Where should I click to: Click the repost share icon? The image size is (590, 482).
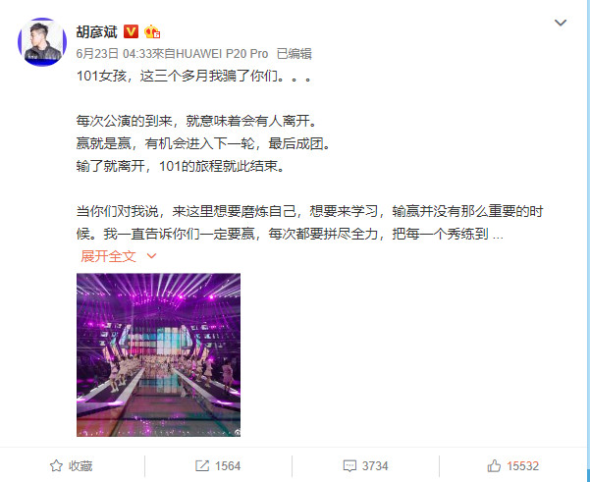[x=202, y=466]
